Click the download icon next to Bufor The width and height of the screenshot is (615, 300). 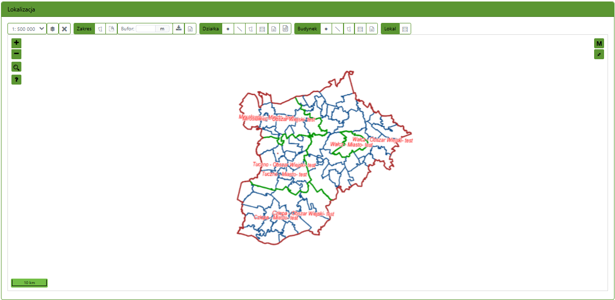tap(179, 29)
